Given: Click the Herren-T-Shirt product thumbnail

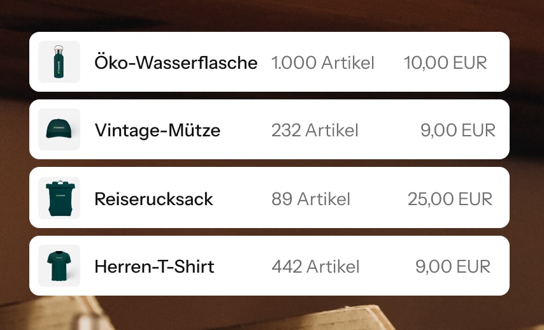Looking at the screenshot, I should (x=59, y=266).
